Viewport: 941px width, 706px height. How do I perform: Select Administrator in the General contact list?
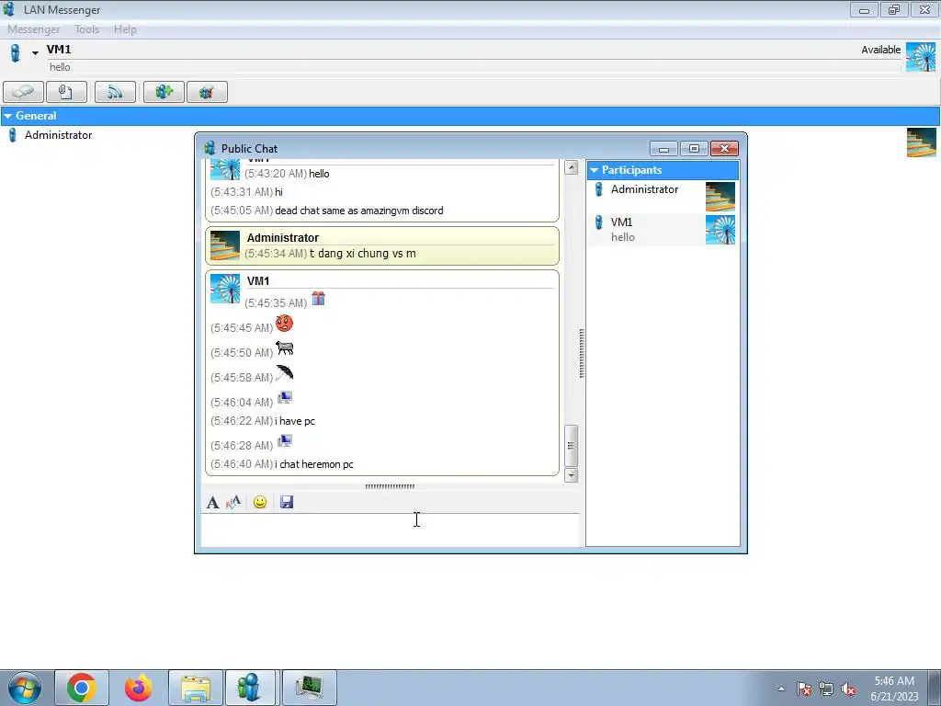click(x=58, y=135)
